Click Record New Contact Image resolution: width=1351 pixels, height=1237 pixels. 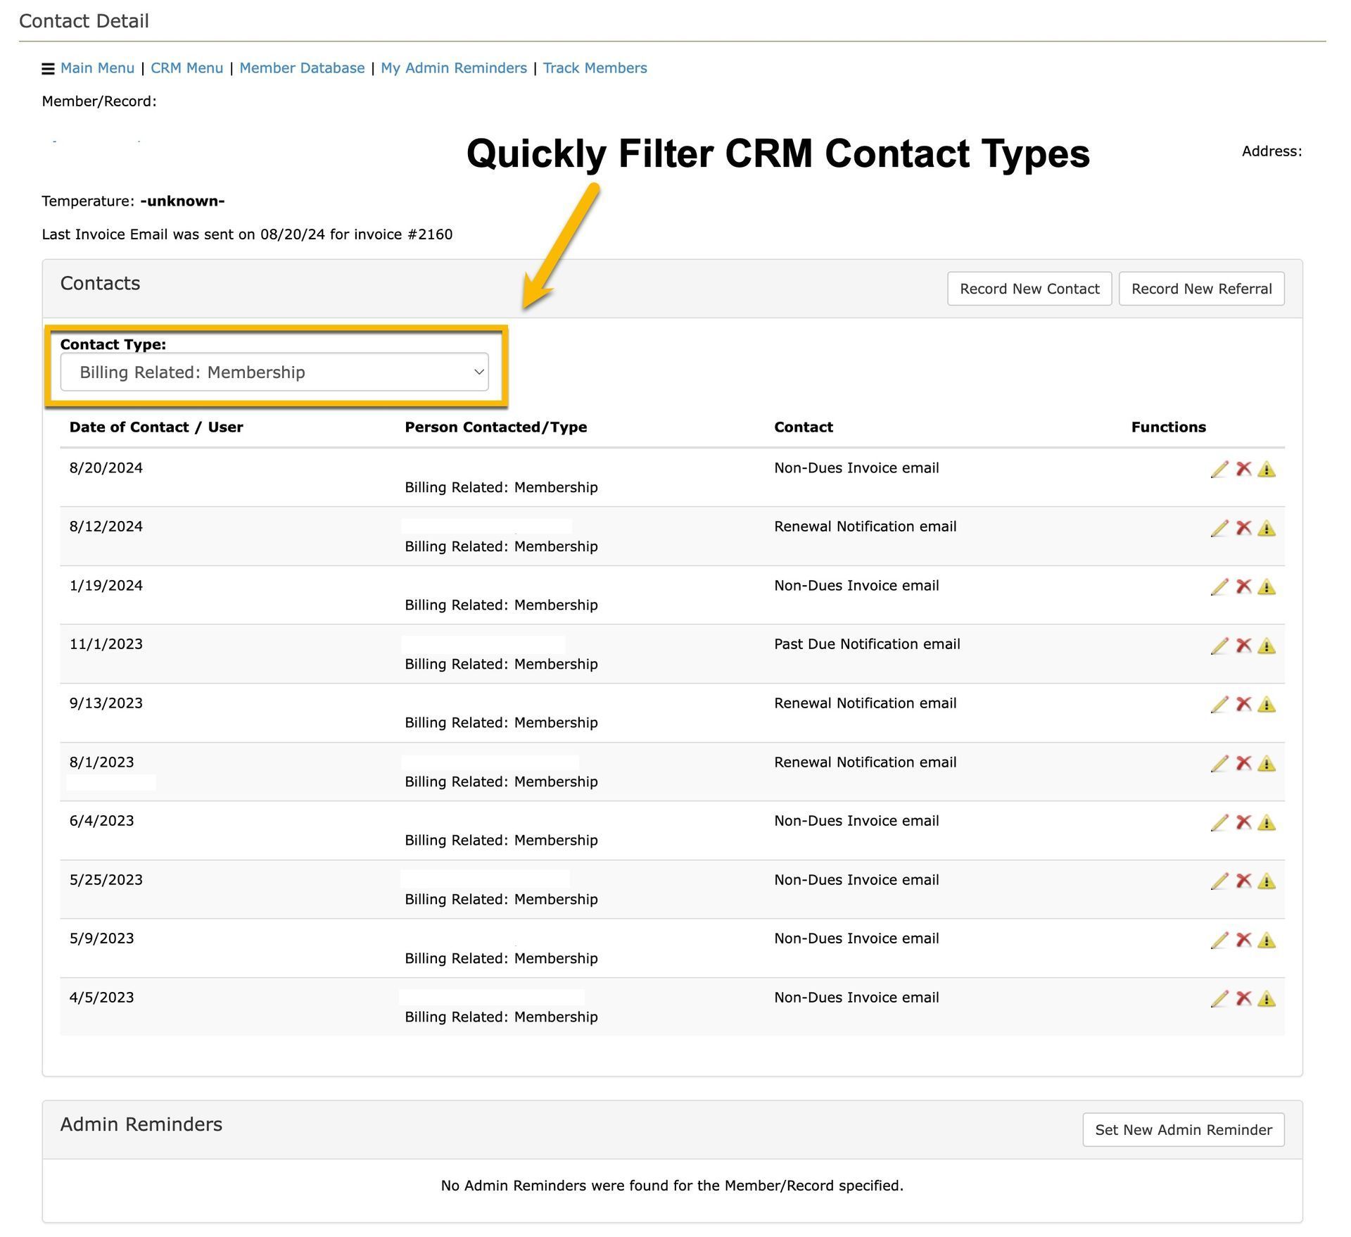pyautogui.click(x=1029, y=289)
